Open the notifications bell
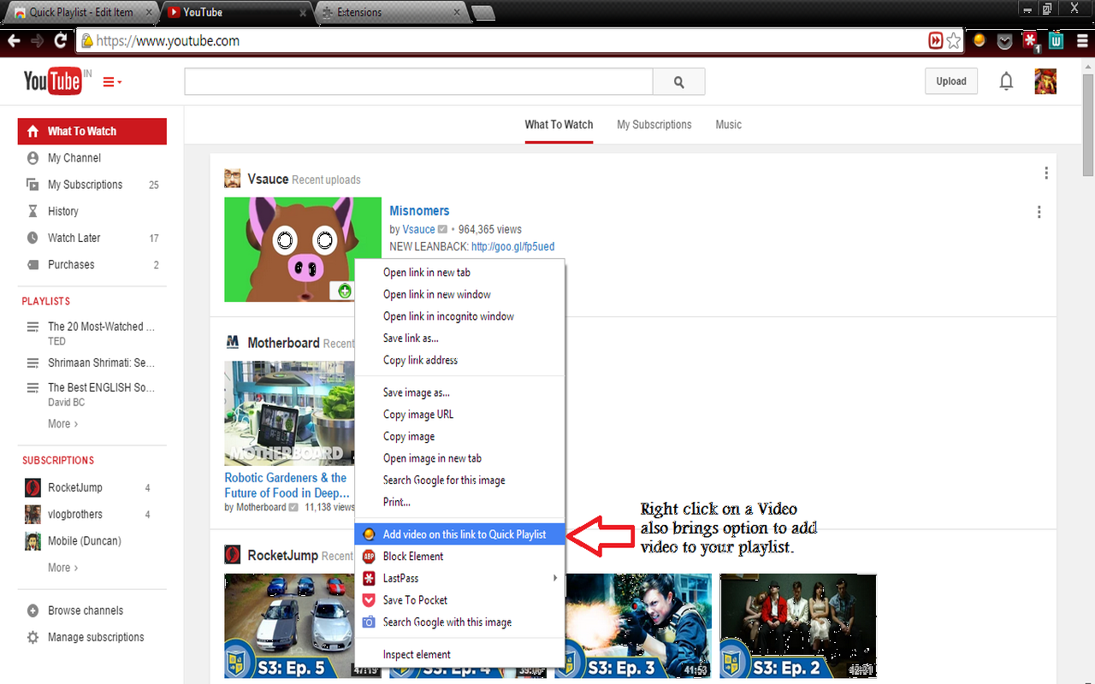The width and height of the screenshot is (1095, 684). point(1006,81)
